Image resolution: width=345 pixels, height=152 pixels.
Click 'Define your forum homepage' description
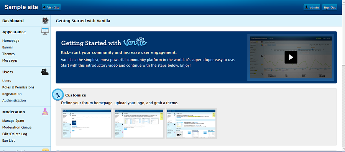coord(120,103)
